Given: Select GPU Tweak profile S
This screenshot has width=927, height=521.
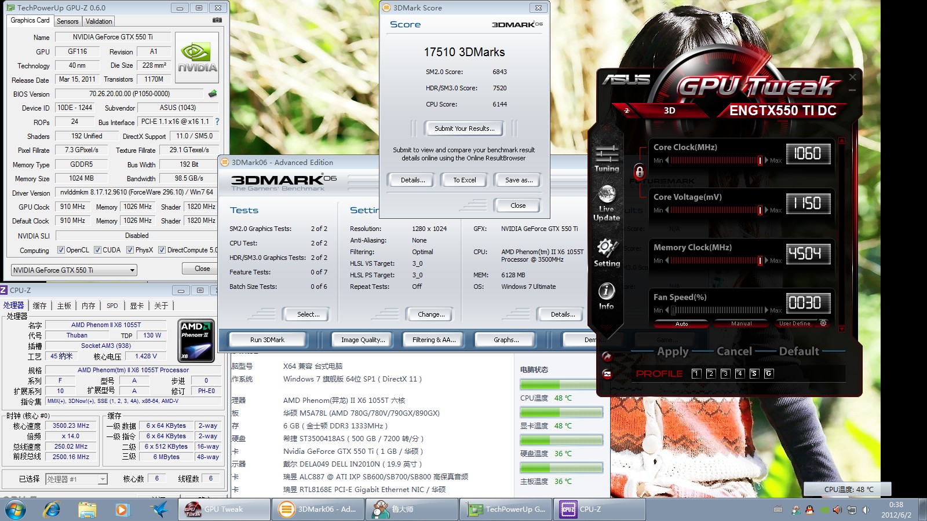Looking at the screenshot, I should click(x=754, y=373).
